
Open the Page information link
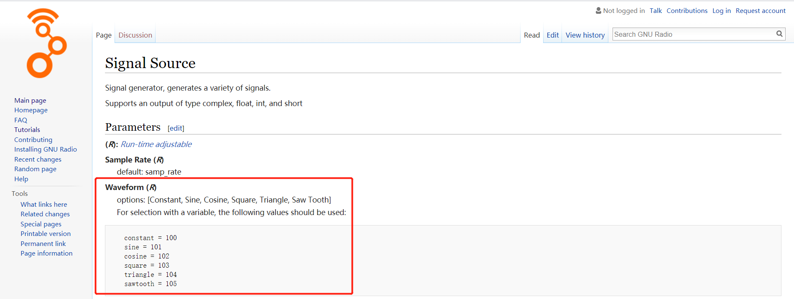(46, 253)
